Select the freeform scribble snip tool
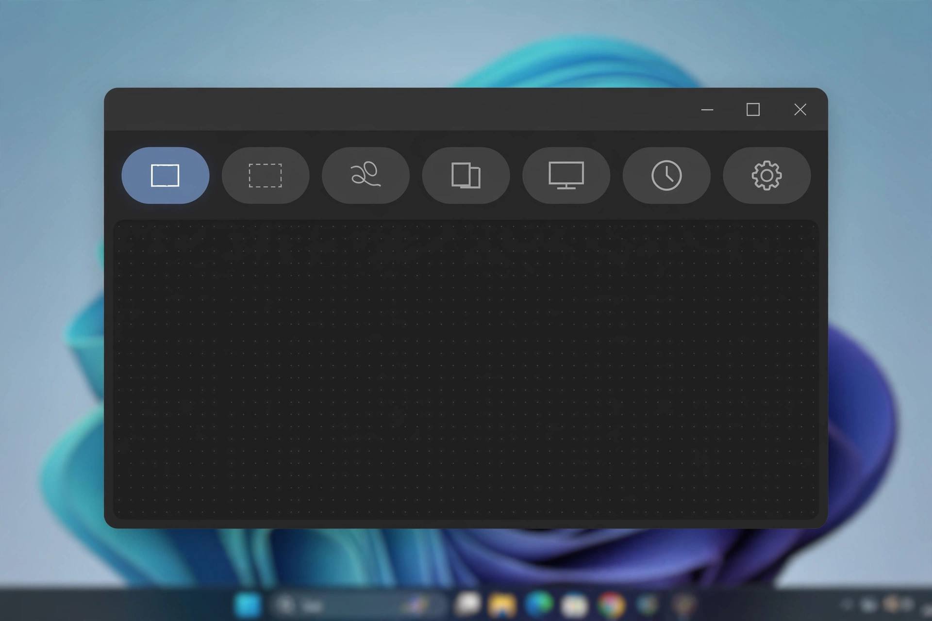This screenshot has width=932, height=621. coord(366,175)
